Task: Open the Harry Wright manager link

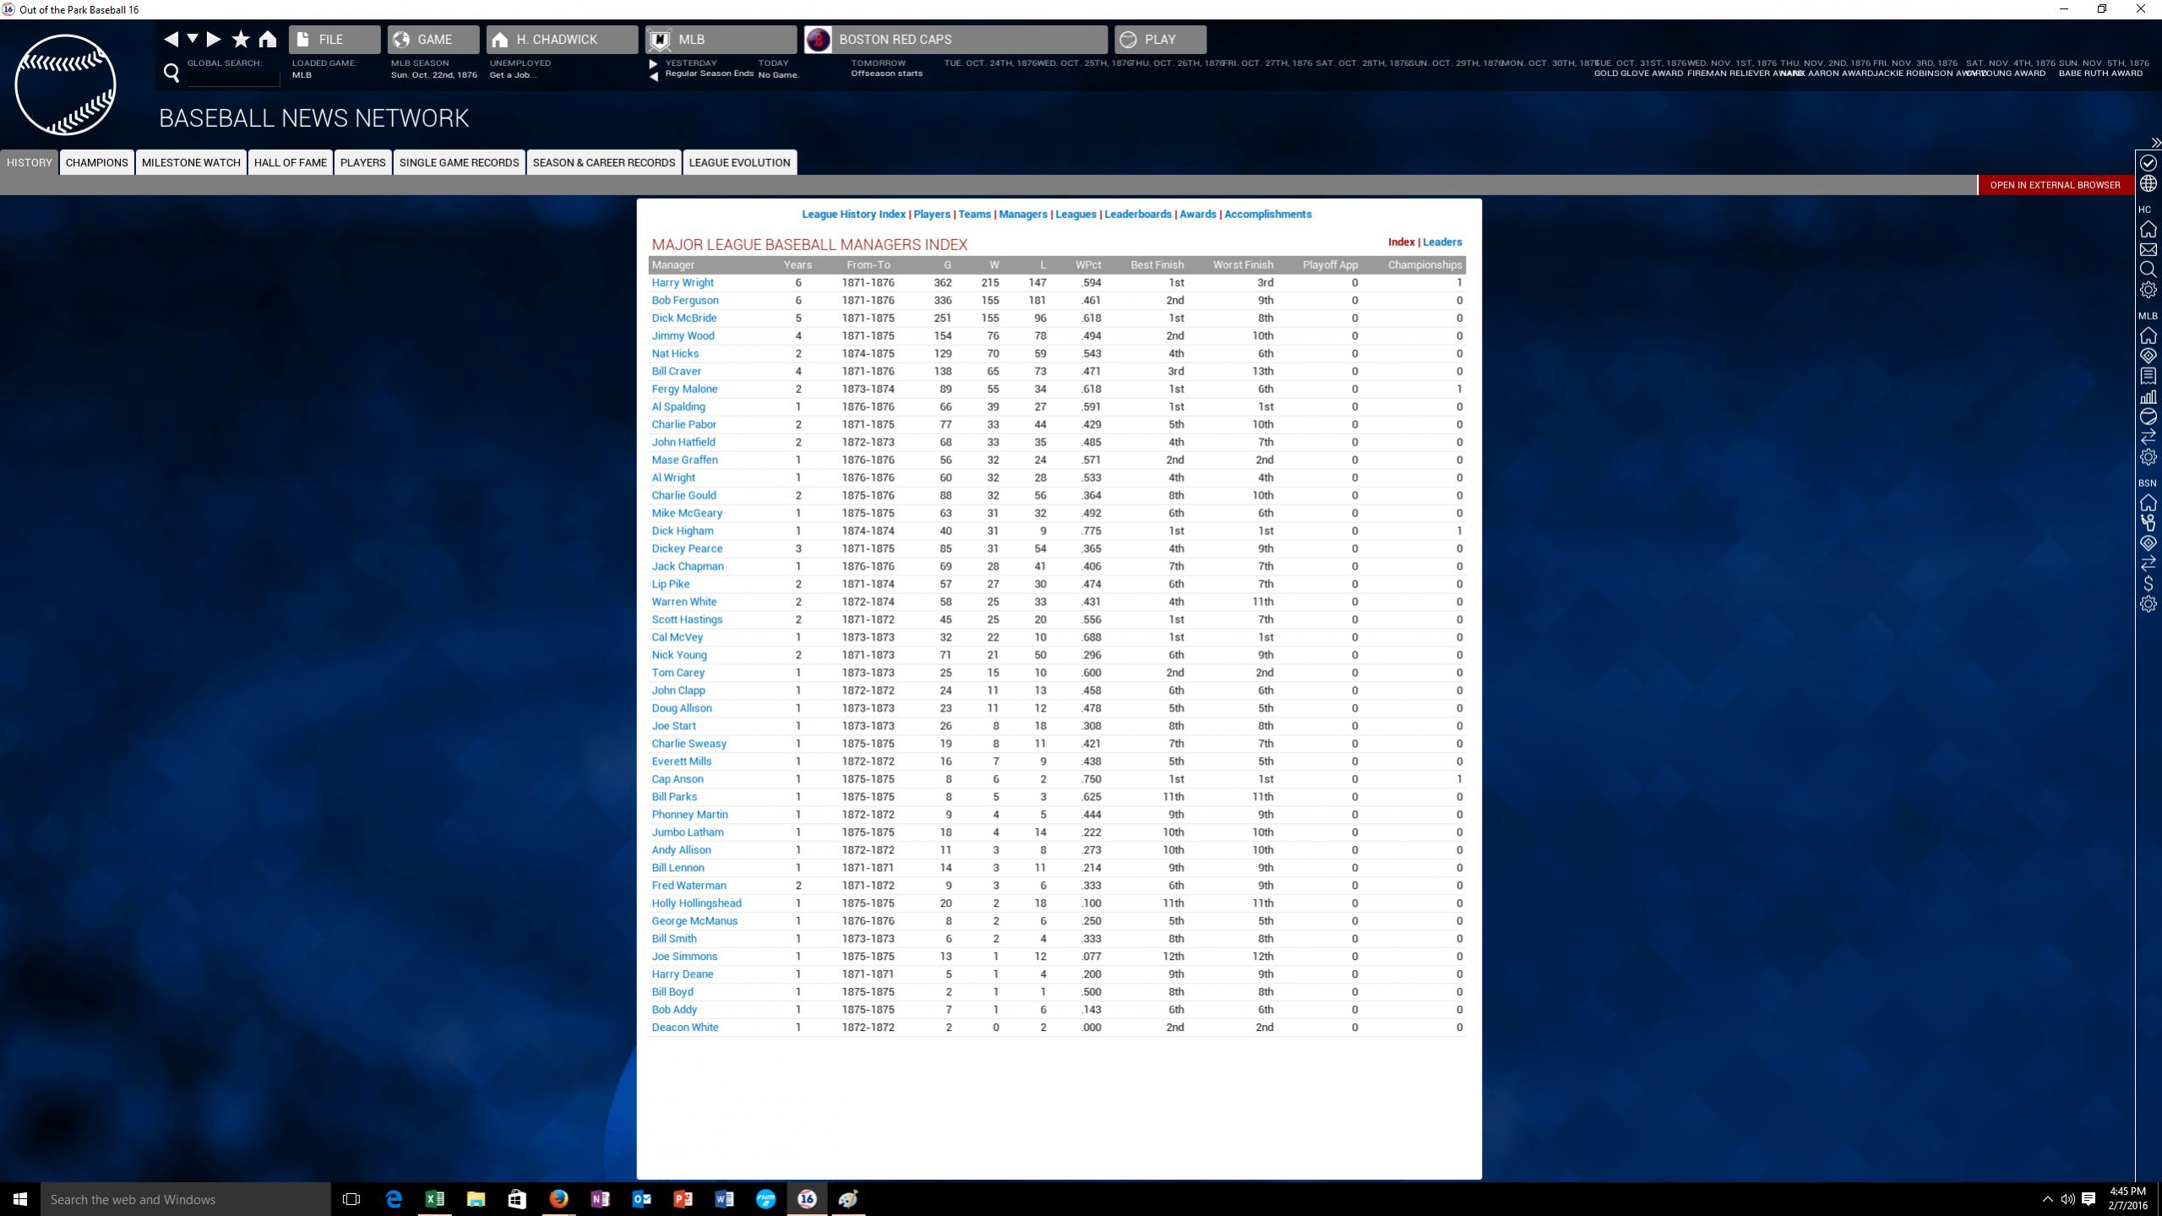Action: (682, 282)
